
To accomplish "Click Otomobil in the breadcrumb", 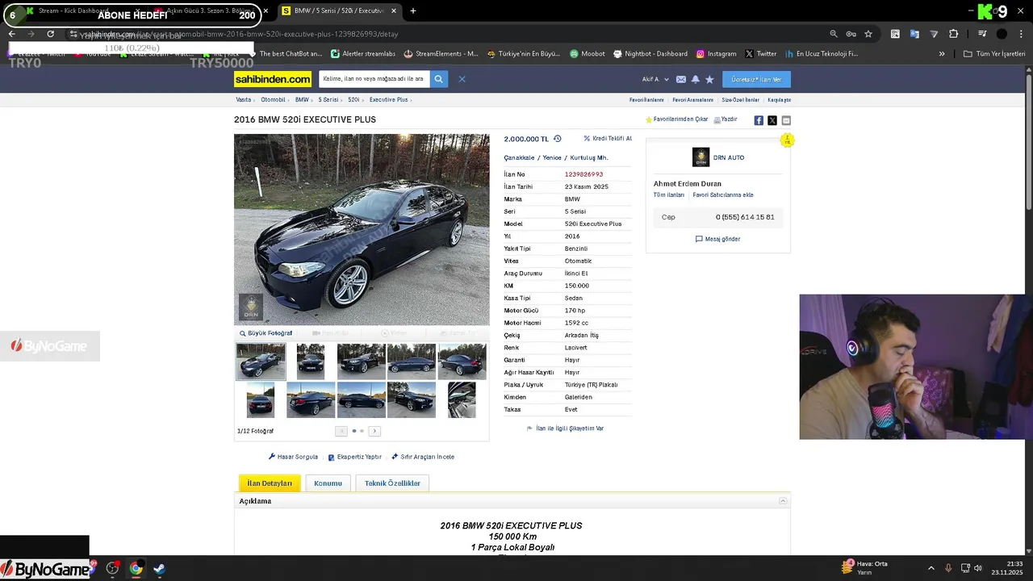I will [273, 100].
